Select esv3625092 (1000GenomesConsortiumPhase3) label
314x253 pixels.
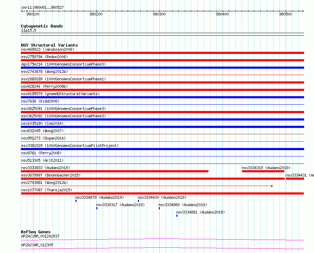pyautogui.click(x=64, y=116)
